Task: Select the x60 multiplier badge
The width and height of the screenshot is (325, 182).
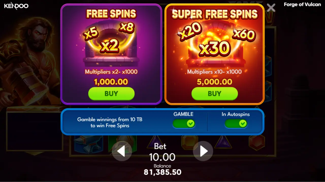Action: (244, 35)
